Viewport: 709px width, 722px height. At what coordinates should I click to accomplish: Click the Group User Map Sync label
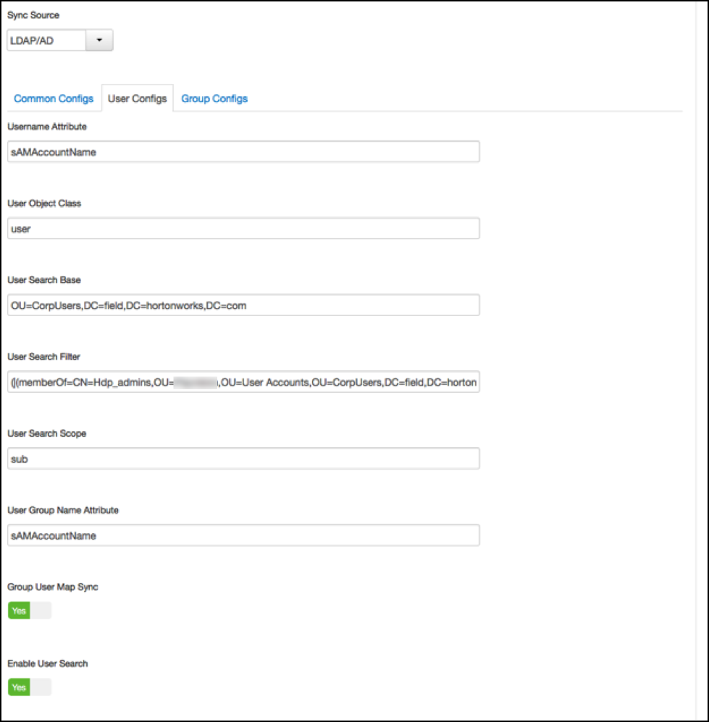[x=53, y=587]
